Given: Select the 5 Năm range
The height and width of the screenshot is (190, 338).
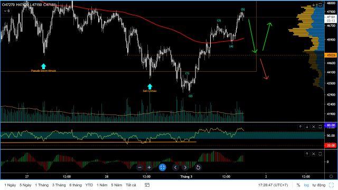Looking at the screenshot, I should pyautogui.click(x=117, y=185).
